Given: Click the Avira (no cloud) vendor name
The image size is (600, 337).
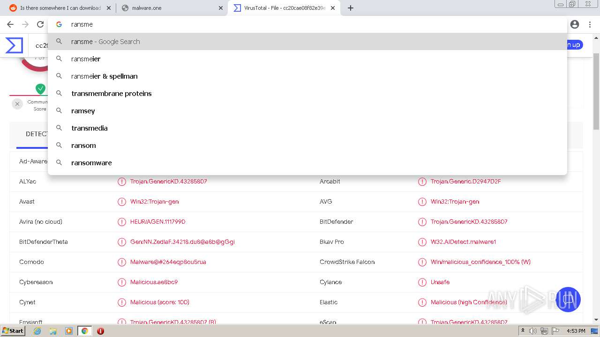Looking at the screenshot, I should (x=41, y=222).
